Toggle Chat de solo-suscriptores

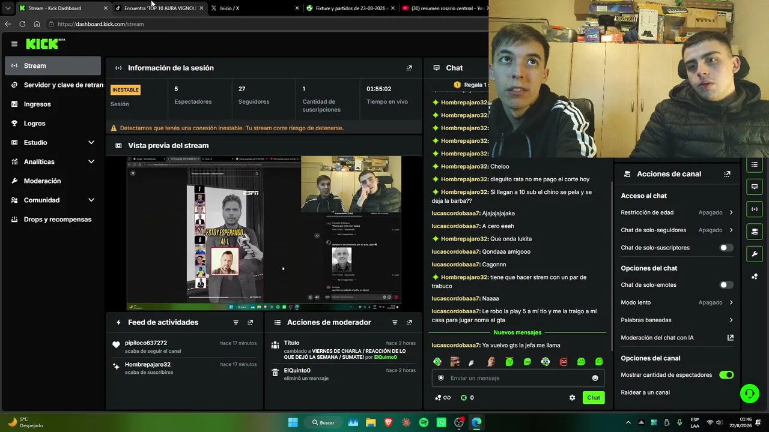pos(726,248)
